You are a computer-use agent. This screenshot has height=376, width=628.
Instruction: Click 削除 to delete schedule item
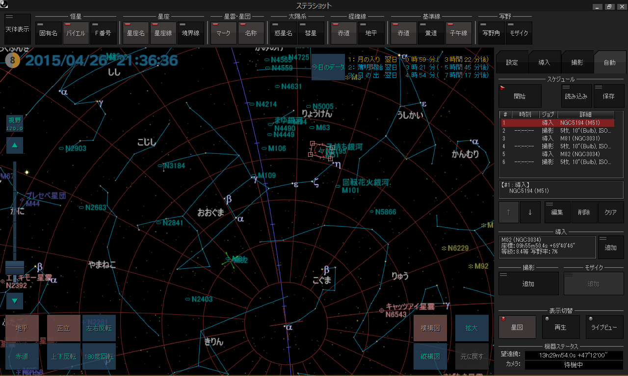click(x=584, y=212)
